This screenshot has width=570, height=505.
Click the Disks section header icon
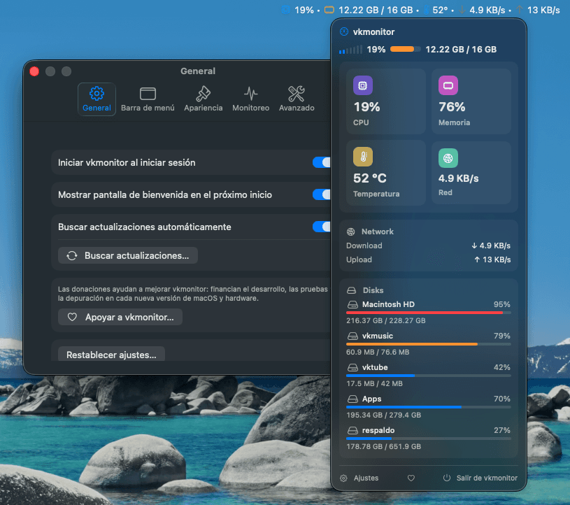pyautogui.click(x=352, y=290)
